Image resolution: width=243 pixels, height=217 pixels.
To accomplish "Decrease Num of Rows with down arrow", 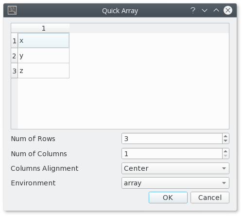I will [x=226, y=141].
